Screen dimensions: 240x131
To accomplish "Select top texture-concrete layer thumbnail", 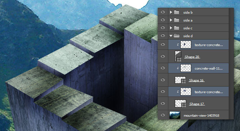I will 186,44.
